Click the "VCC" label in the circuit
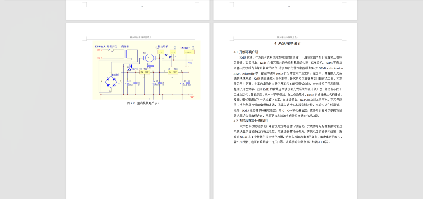The height and width of the screenshot is (199, 423). click(190, 63)
